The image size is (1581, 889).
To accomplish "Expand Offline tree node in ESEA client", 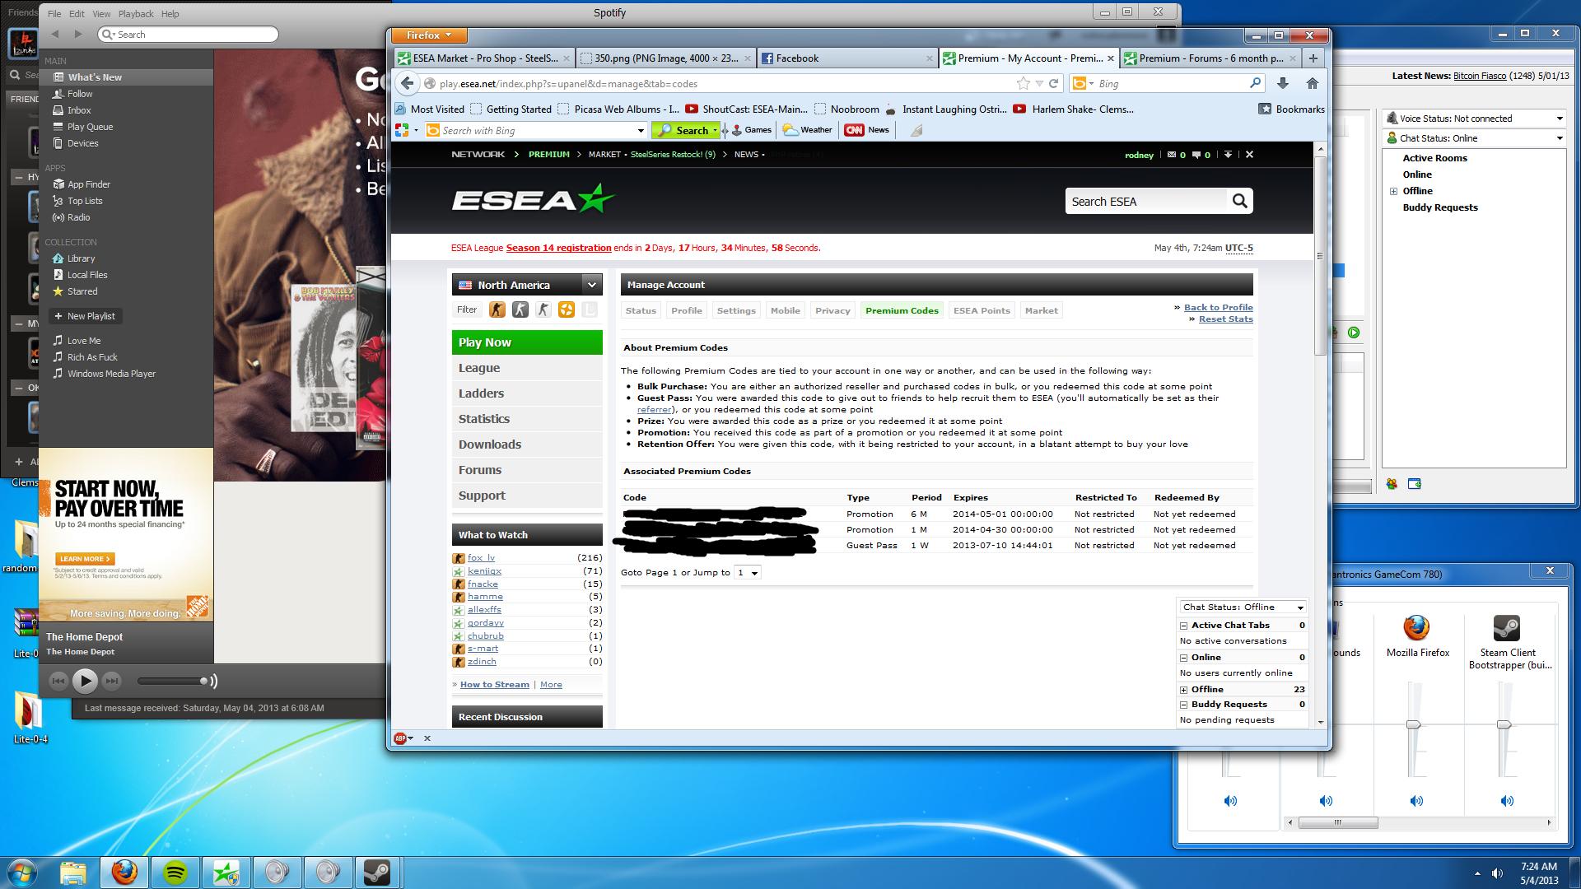I will (x=1394, y=191).
